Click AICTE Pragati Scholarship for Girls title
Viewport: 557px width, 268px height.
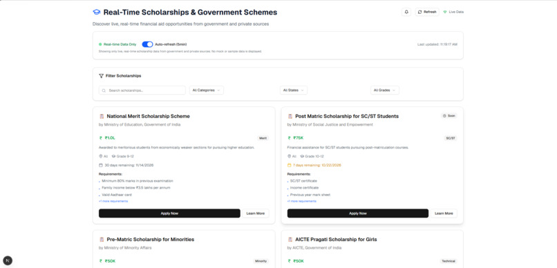(336, 240)
